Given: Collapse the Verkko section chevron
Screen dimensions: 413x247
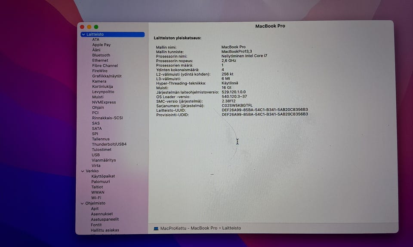Looking at the screenshot, I should coord(83,171).
